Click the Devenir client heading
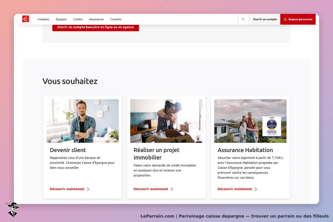The image size is (333, 222). point(68,150)
